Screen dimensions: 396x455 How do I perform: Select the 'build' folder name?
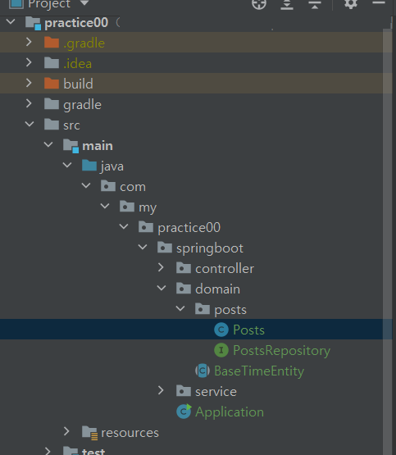coord(79,84)
